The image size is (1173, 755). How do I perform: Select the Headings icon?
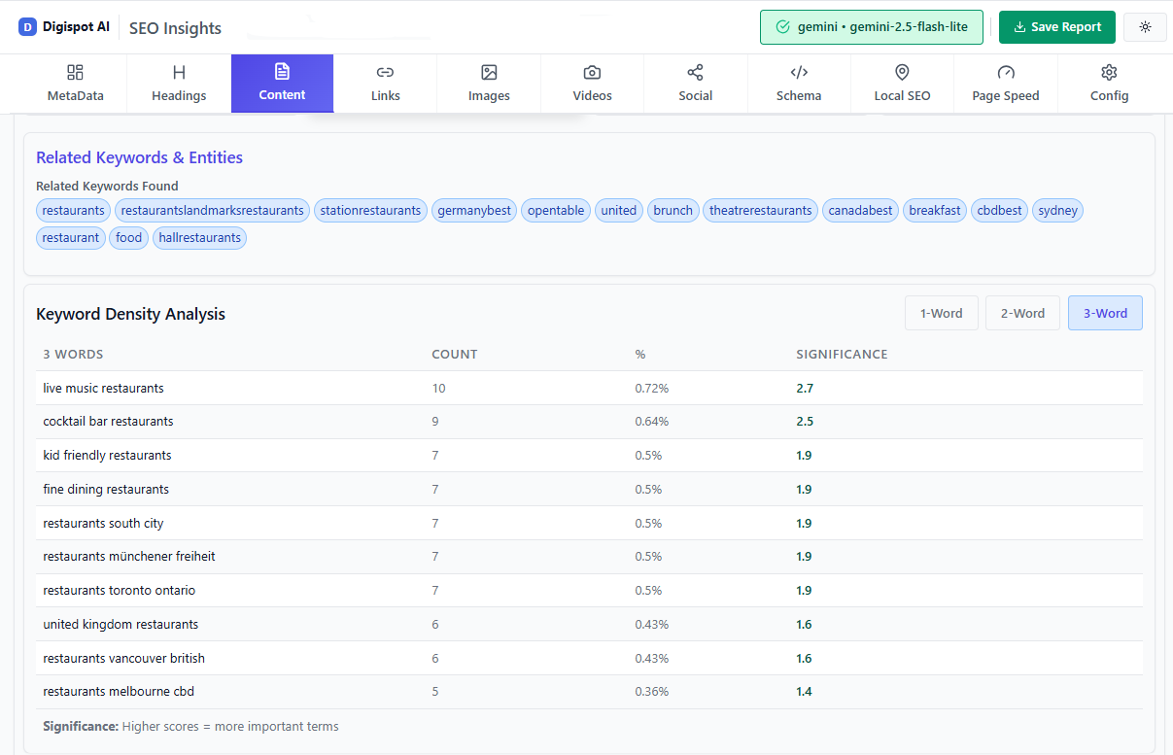[x=178, y=72]
